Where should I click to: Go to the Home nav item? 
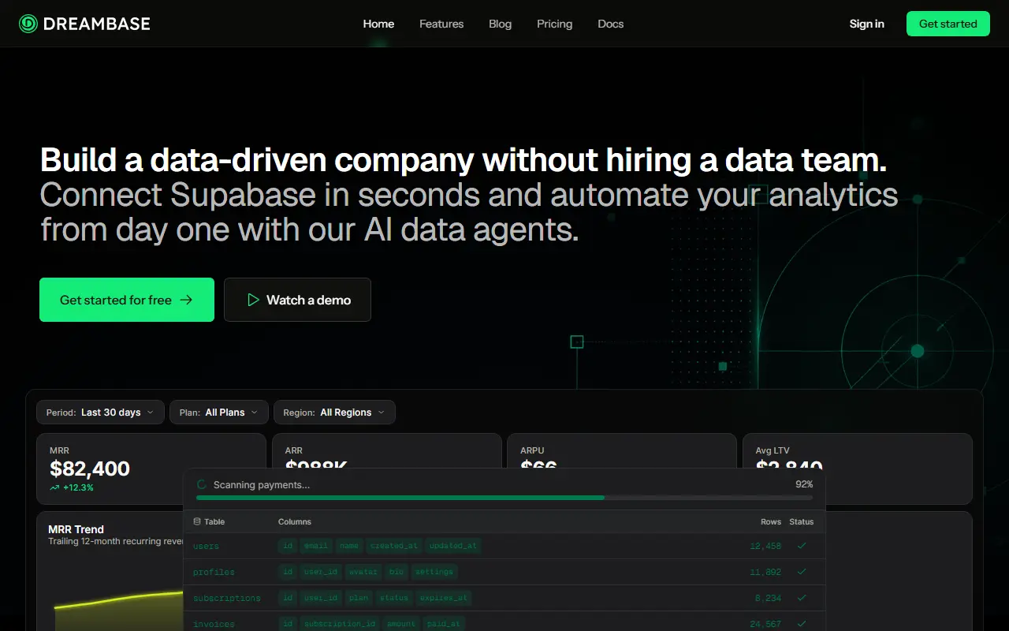tap(378, 24)
